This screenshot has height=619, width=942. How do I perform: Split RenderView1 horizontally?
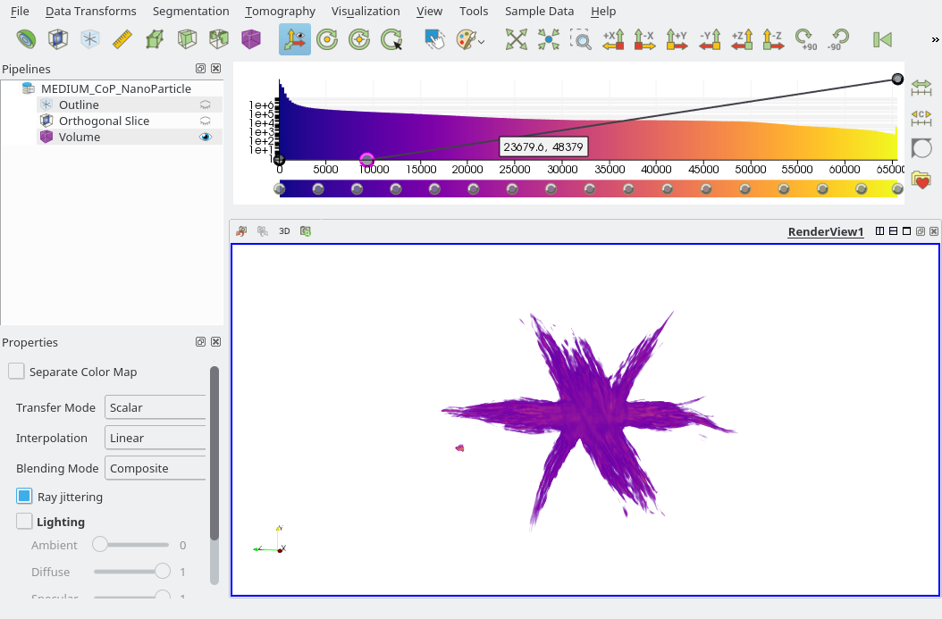[x=880, y=231]
